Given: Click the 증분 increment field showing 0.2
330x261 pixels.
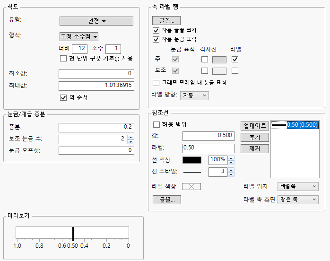Looking at the screenshot, I should point(96,127).
